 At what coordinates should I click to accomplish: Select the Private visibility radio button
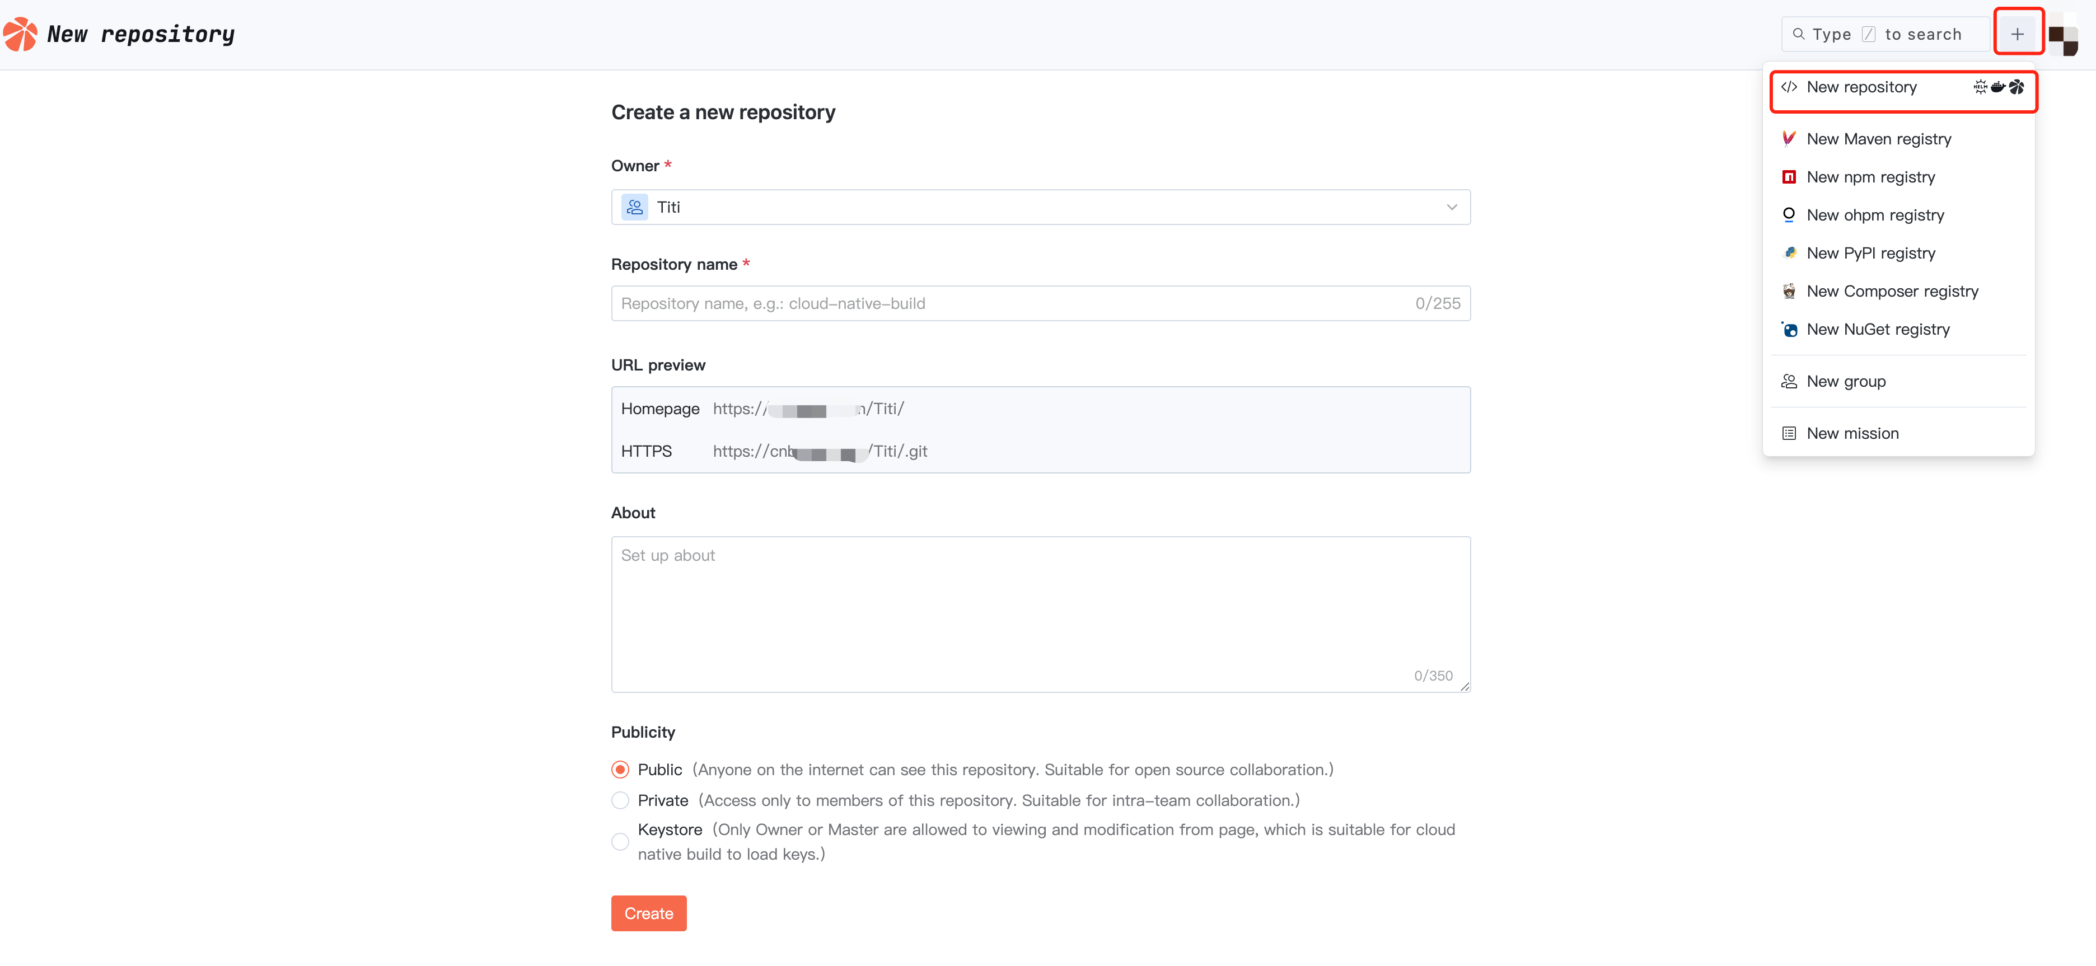620,800
